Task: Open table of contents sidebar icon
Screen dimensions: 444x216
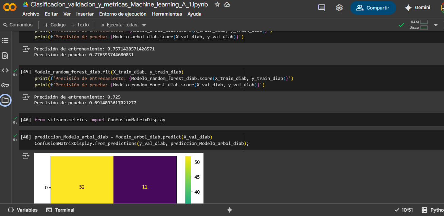Action: (x=5, y=41)
